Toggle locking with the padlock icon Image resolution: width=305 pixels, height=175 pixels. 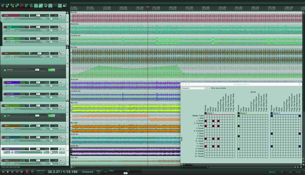[x=64, y=6]
